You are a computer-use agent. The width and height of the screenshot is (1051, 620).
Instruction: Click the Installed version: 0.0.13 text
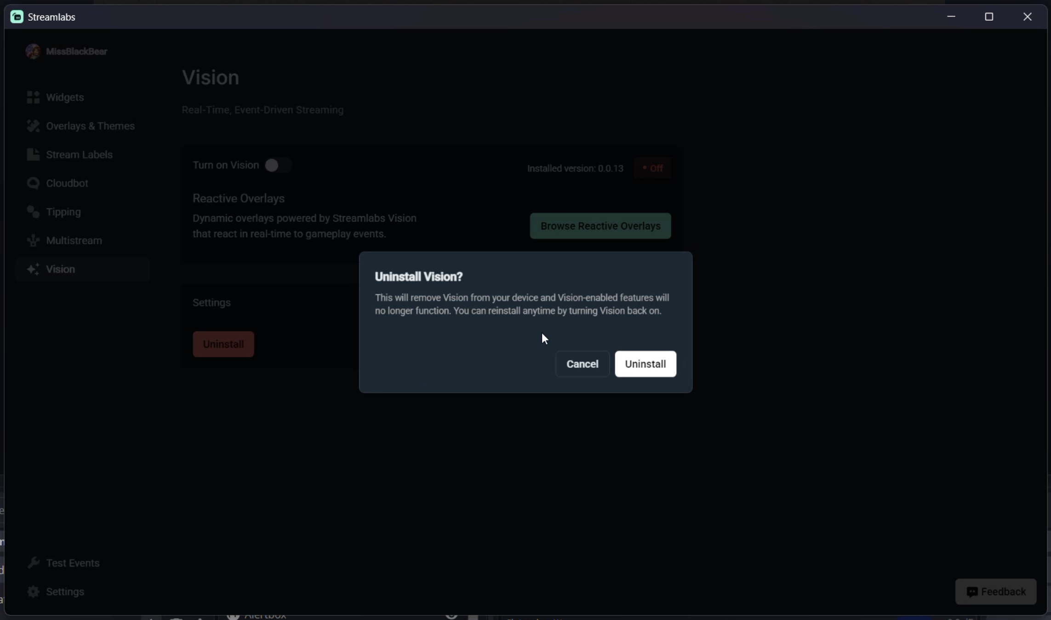click(x=575, y=168)
